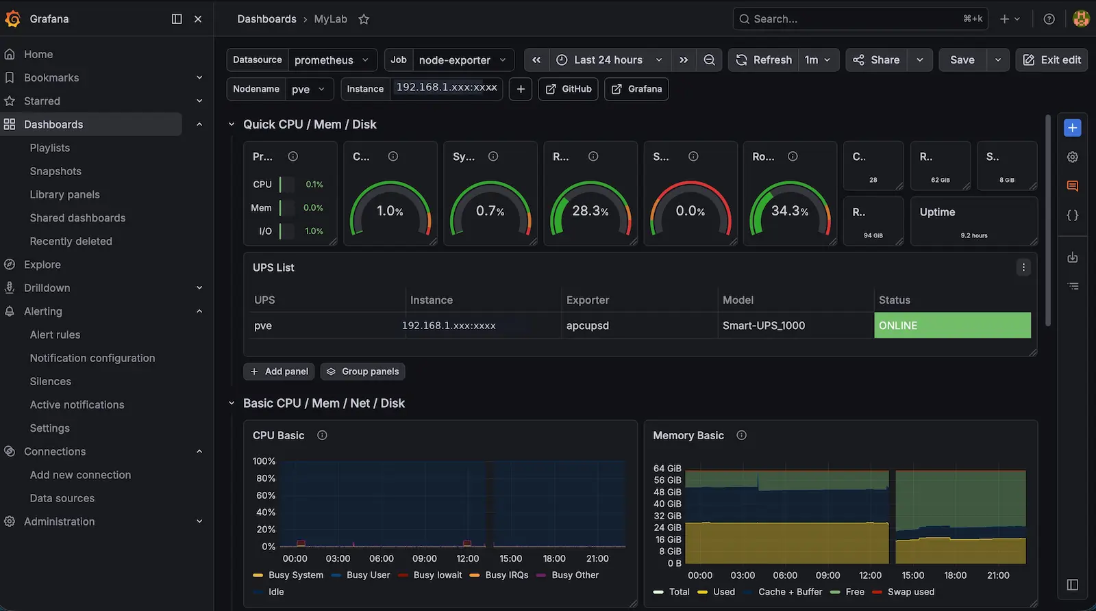The height and width of the screenshot is (611, 1096).
Task: Open the GitHub external link
Action: tap(569, 89)
